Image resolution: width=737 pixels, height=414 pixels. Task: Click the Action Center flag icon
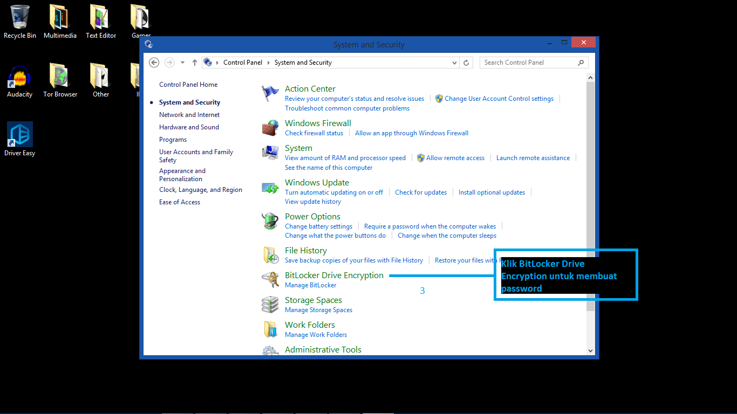pyautogui.click(x=270, y=94)
